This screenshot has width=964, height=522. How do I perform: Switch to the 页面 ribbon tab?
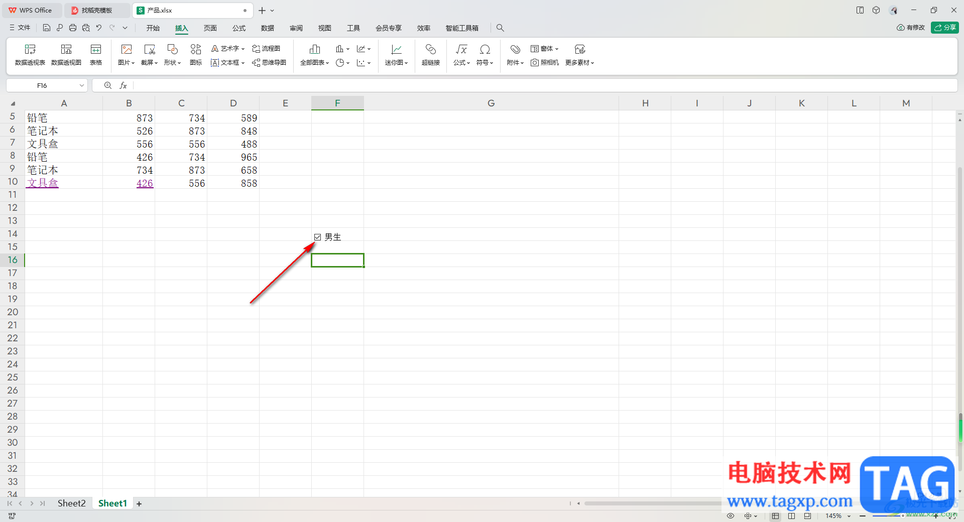210,28
